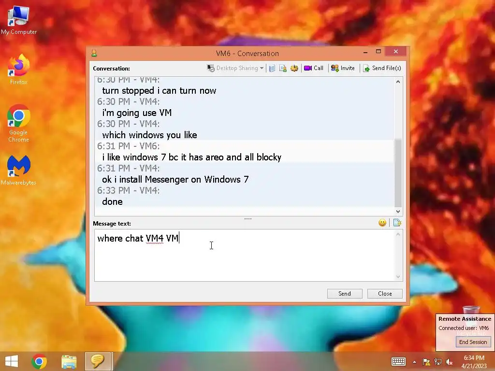Show hidden system tray icons
This screenshot has width=495, height=371.
(x=414, y=362)
